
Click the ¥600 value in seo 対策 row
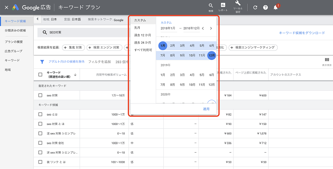(263, 96)
